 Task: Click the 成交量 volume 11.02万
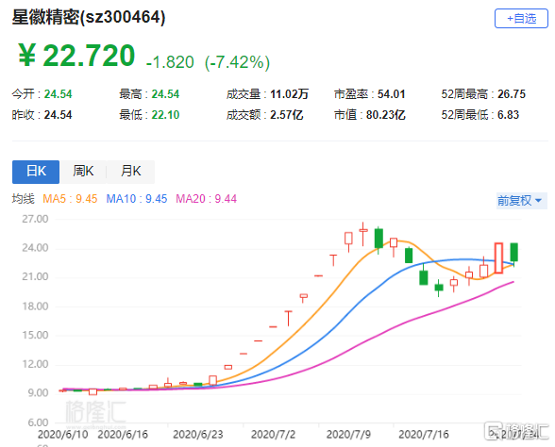(x=289, y=94)
